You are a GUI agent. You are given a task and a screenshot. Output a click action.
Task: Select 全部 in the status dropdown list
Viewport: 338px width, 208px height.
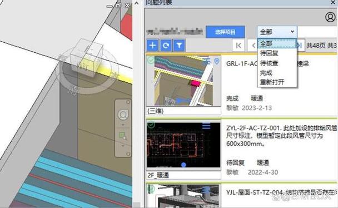click(x=277, y=43)
